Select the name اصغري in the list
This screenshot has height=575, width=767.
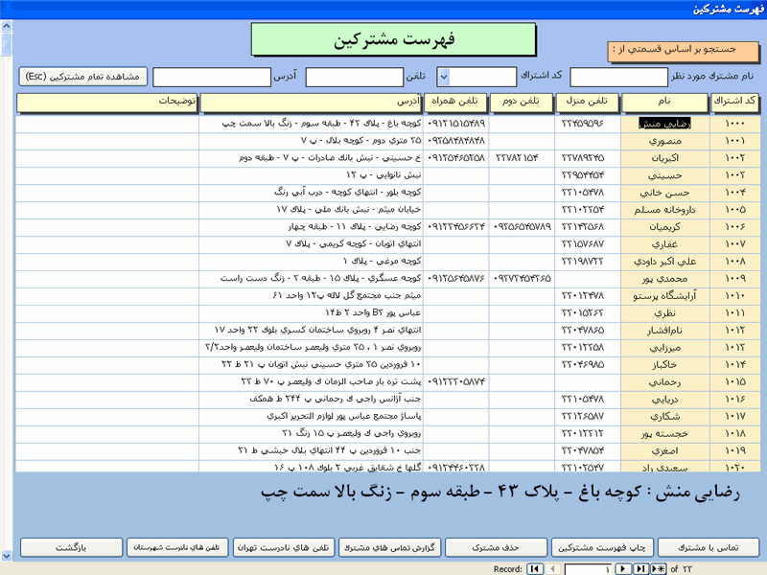(664, 450)
